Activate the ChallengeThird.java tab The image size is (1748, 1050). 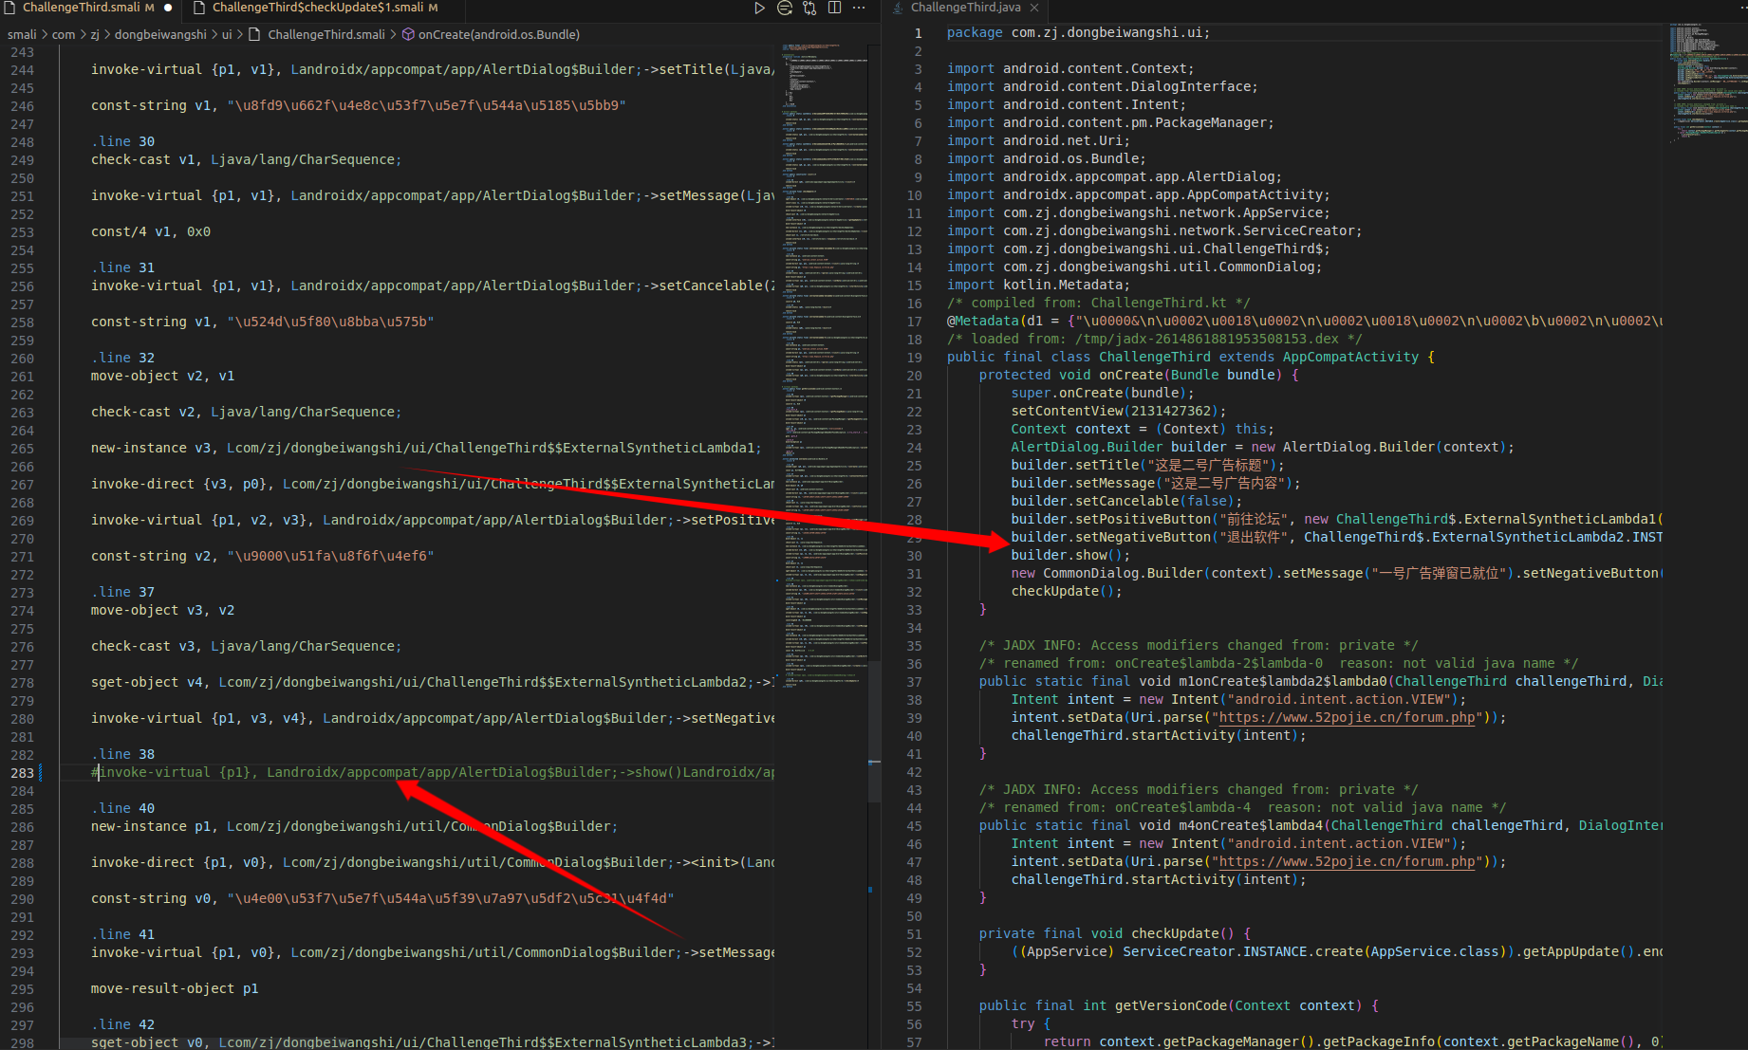(x=965, y=8)
